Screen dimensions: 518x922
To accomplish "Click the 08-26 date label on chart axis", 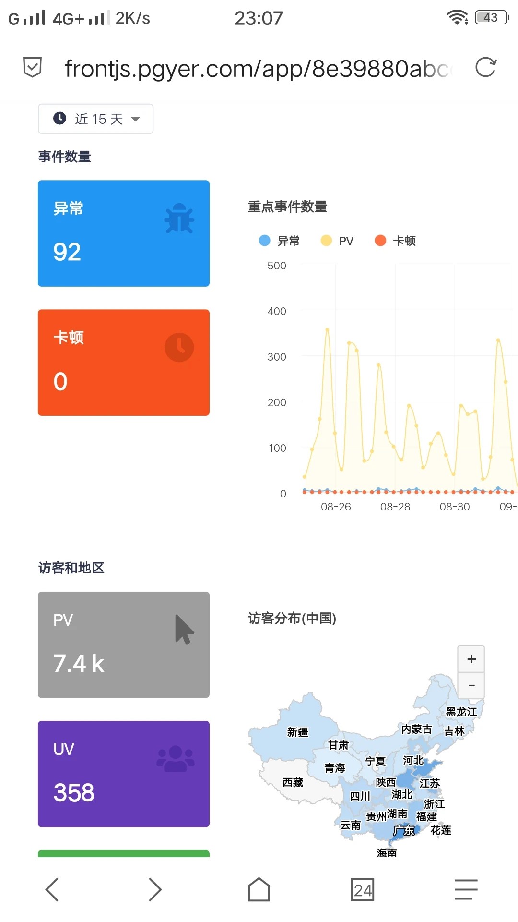I will pos(336,507).
